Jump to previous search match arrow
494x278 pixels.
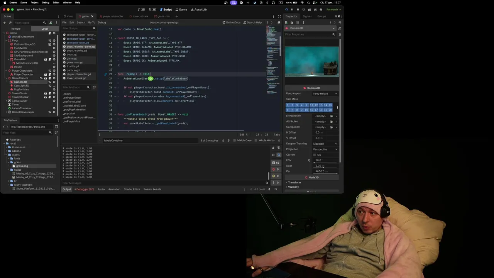point(223,141)
